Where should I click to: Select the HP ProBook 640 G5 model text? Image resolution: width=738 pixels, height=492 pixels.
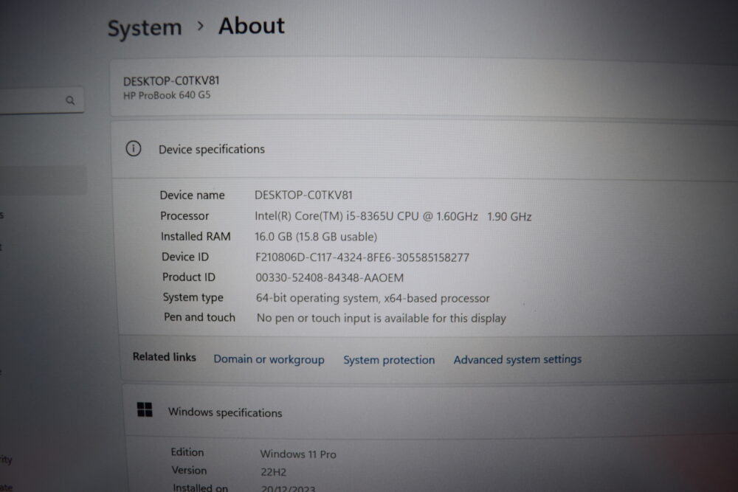[167, 95]
